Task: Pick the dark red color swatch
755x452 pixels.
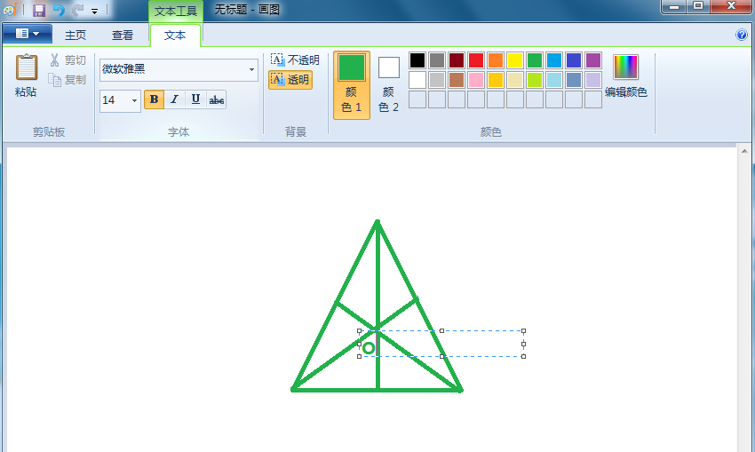Action: point(457,60)
